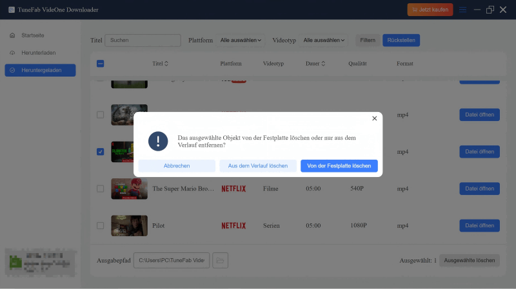
Task: Click the Startseite home icon in sidebar
Action: click(13, 35)
